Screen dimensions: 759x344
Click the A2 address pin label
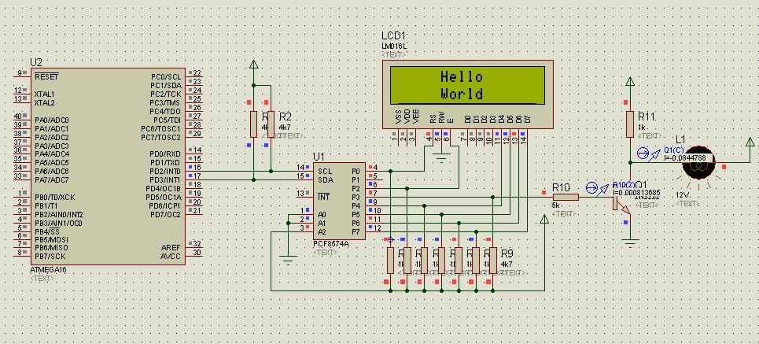click(x=322, y=231)
